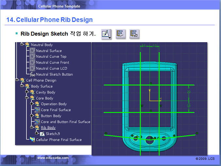Select Core and Button Final Surface item
The image size is (221, 166).
click(x=65, y=122)
